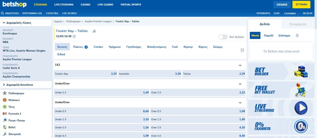Clear betslip with trash icon
Viewport: 317px width, 138px height.
297,36
